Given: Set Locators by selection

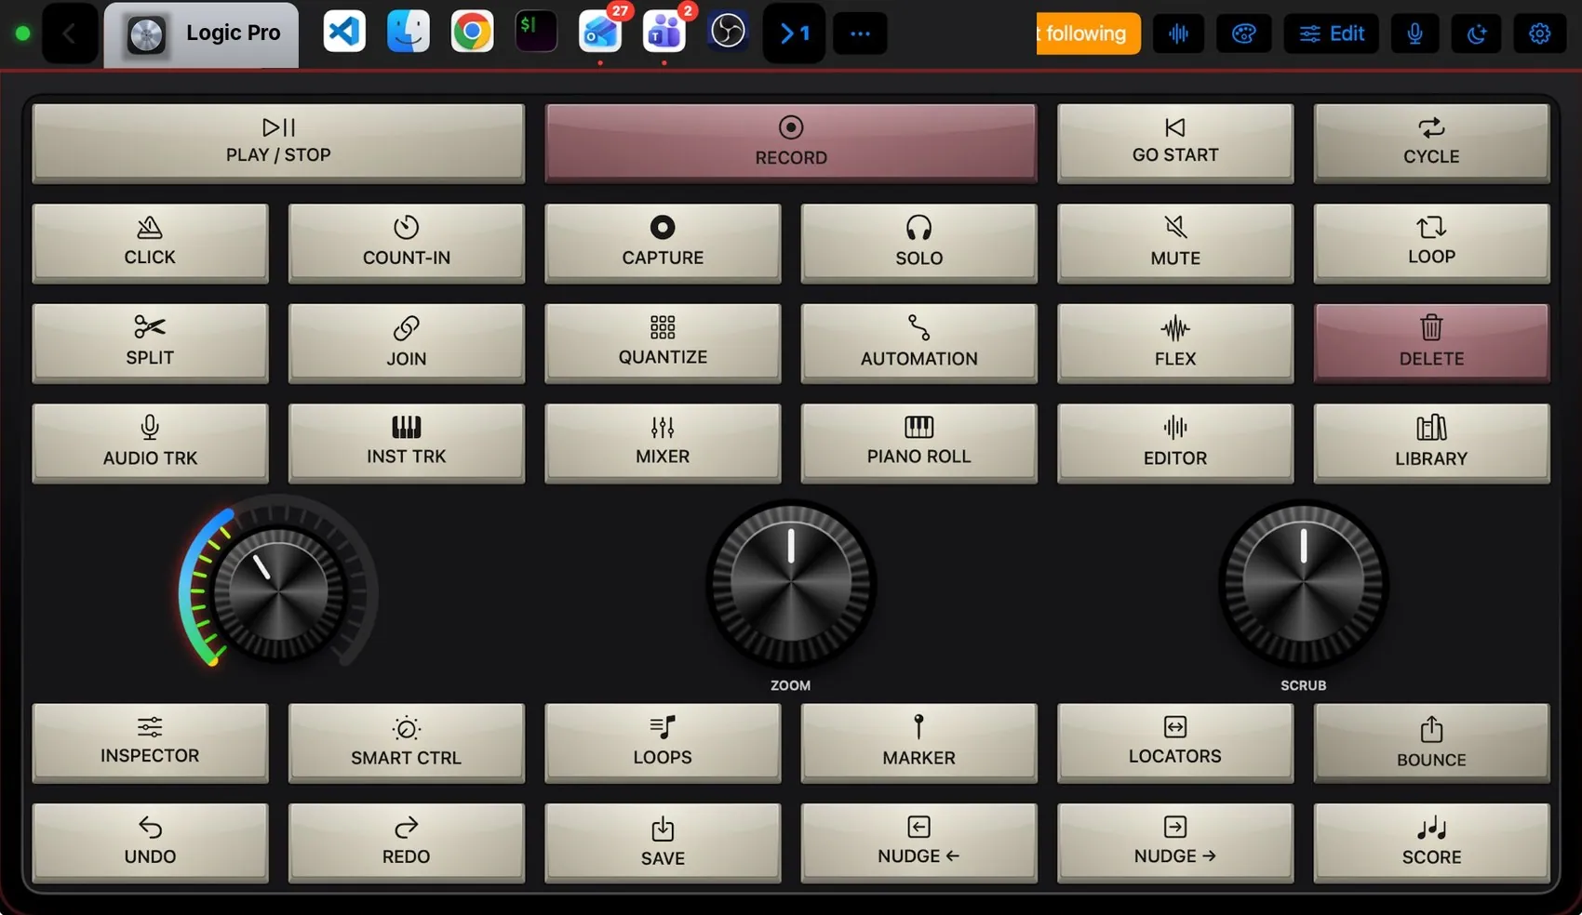Looking at the screenshot, I should click(x=1175, y=743).
